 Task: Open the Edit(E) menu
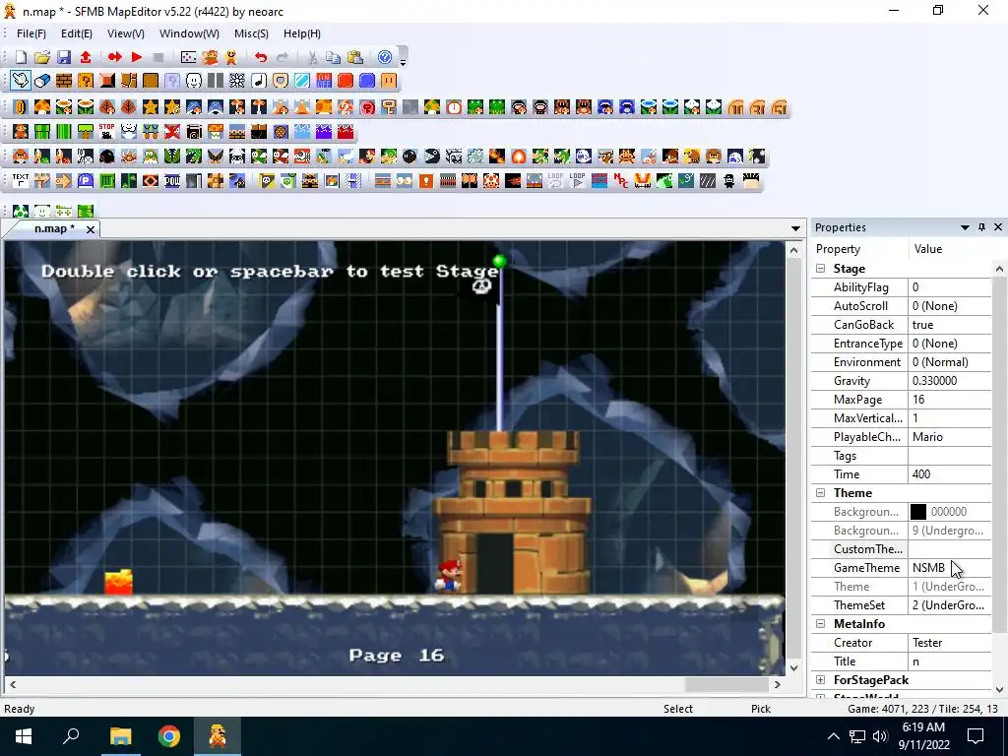(77, 33)
